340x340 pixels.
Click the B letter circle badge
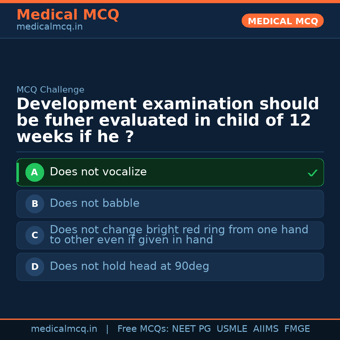pyautogui.click(x=35, y=204)
